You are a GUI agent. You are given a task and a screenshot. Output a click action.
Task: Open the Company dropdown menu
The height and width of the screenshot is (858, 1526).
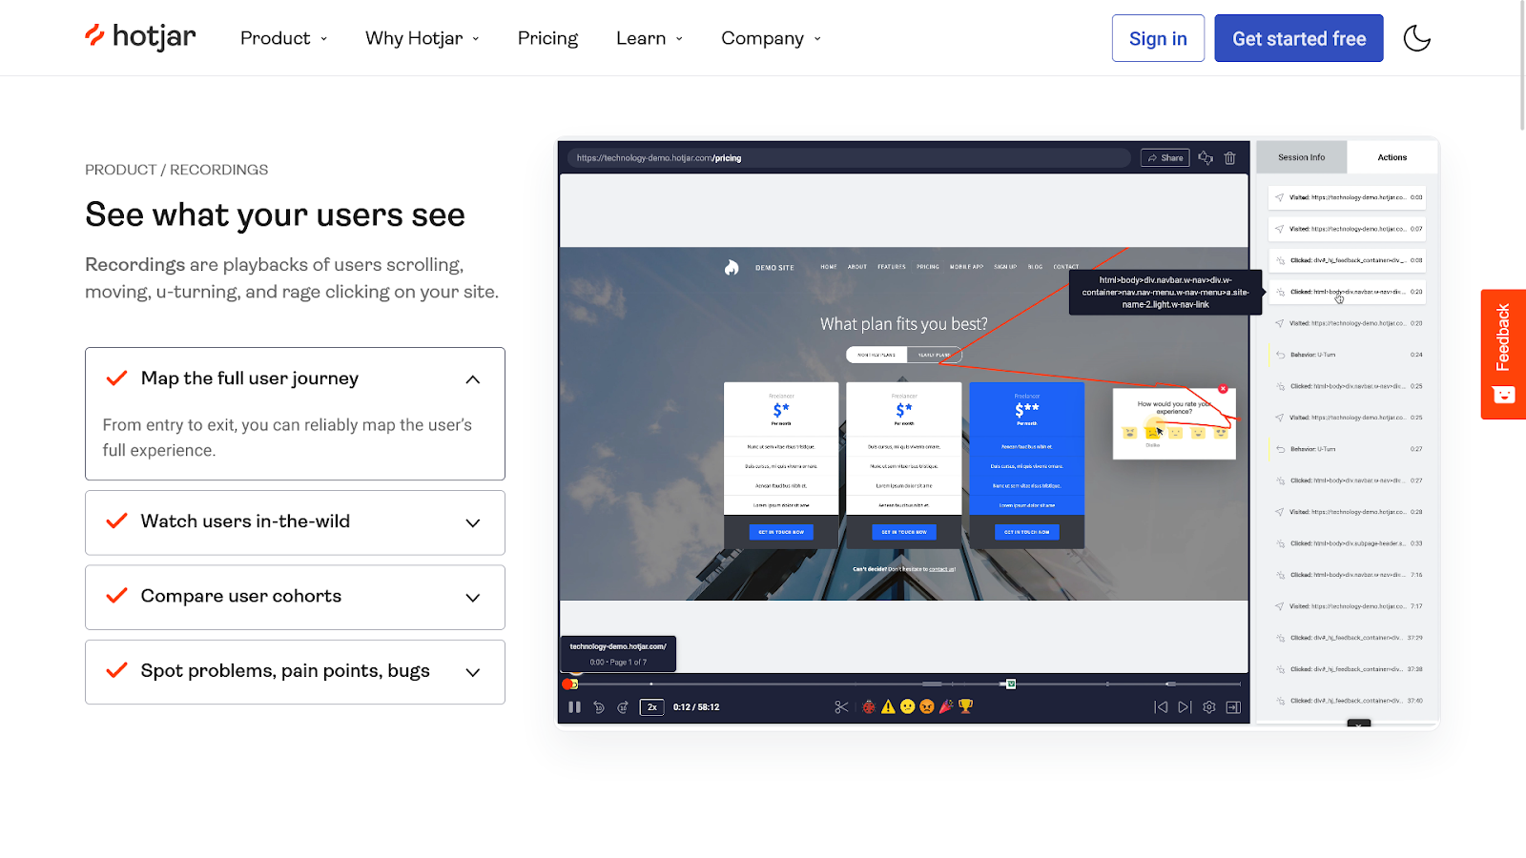(771, 38)
